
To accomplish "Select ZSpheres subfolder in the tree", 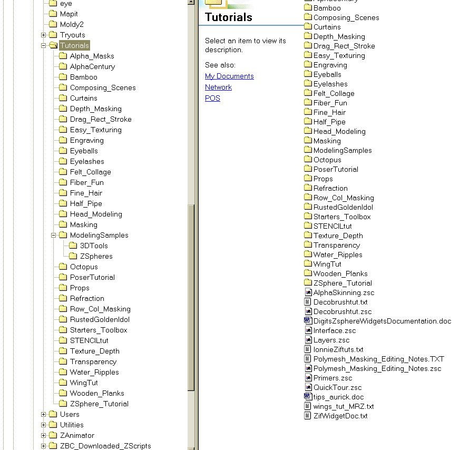I will (x=96, y=256).
